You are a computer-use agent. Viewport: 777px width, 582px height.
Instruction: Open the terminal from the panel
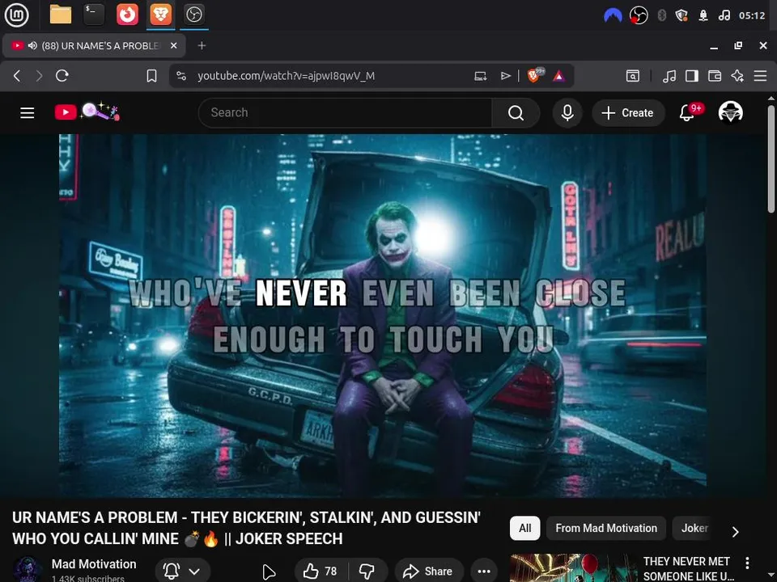tap(94, 15)
